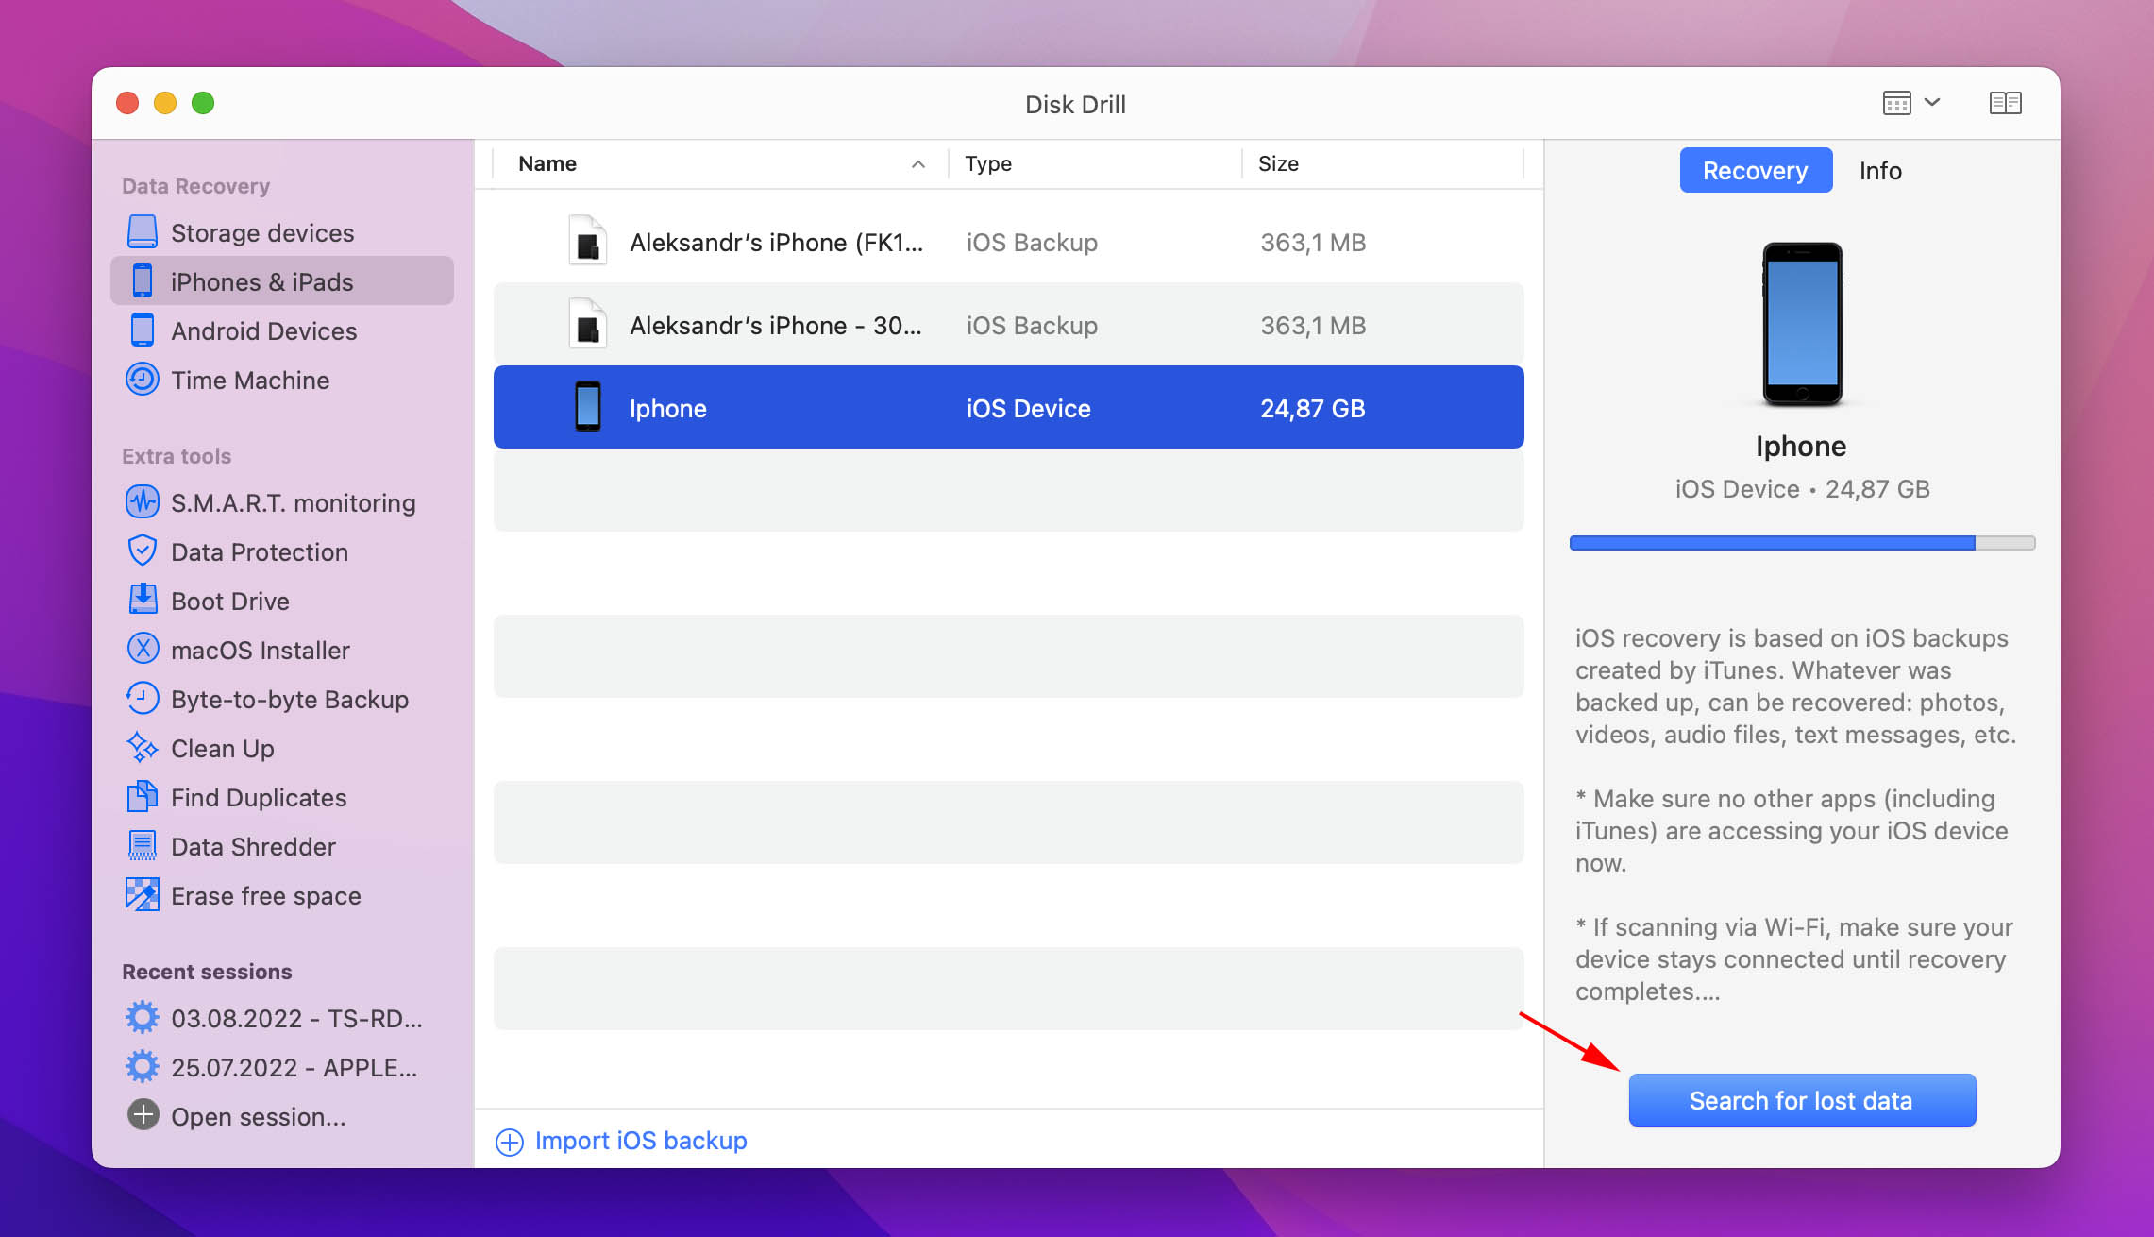The width and height of the screenshot is (2154, 1237).
Task: Open Boot Drive tool
Action: click(x=282, y=601)
